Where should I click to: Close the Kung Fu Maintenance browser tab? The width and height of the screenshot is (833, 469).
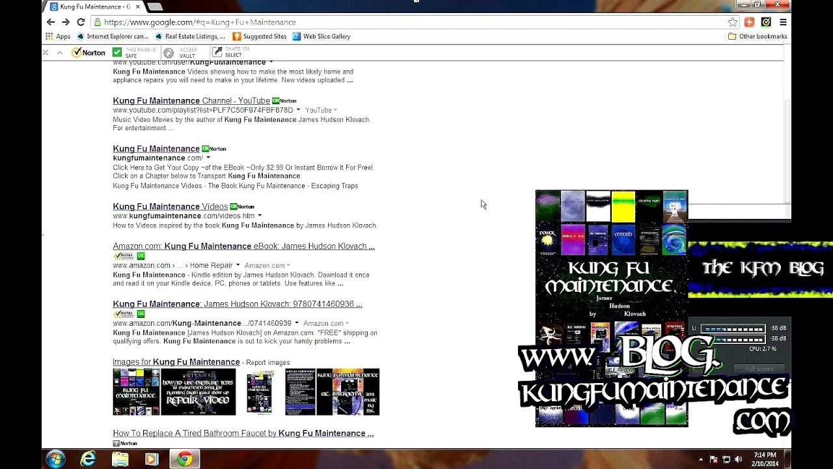(137, 7)
